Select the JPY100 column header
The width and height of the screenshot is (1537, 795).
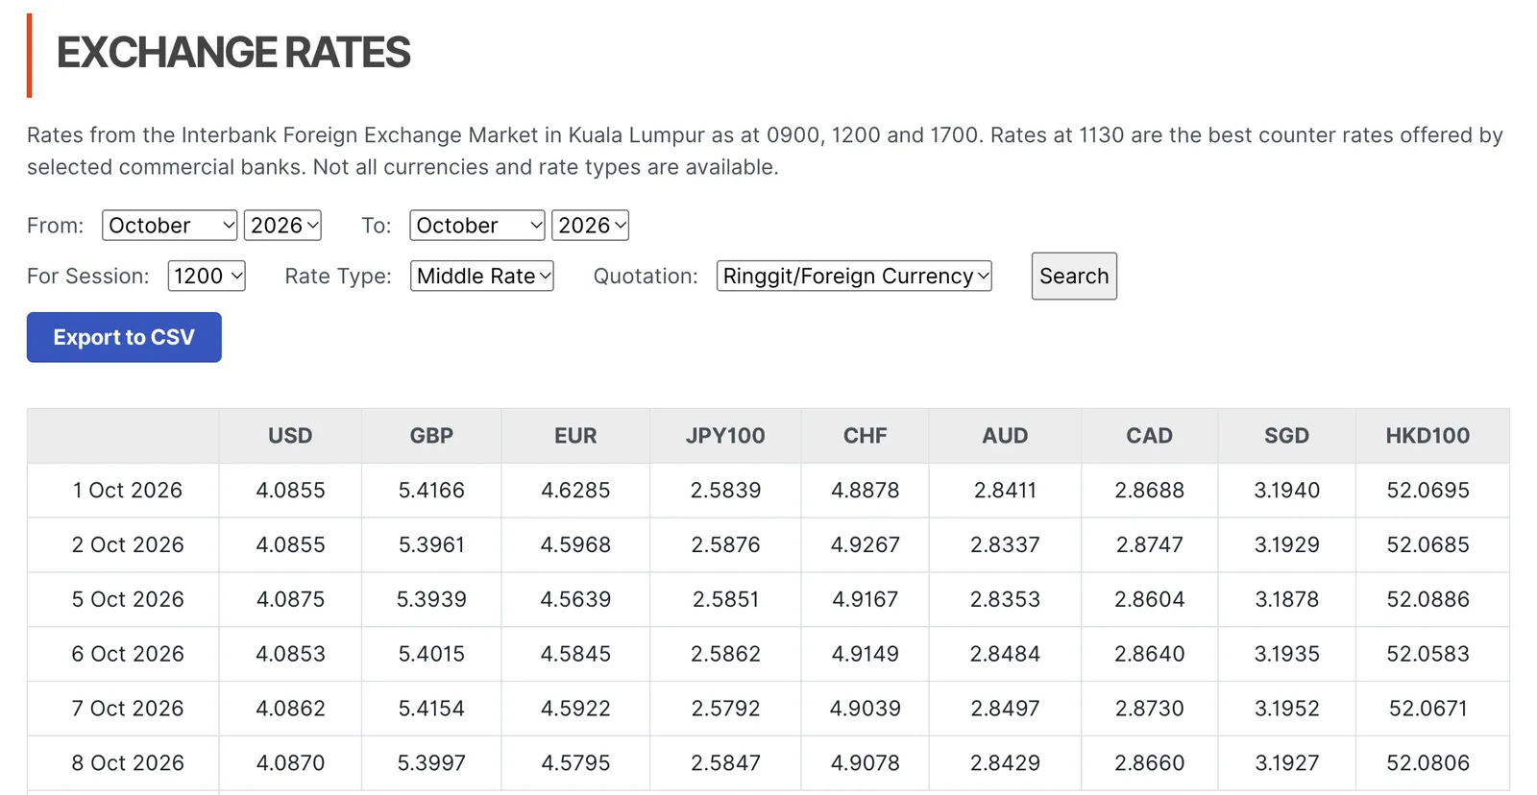pos(725,436)
